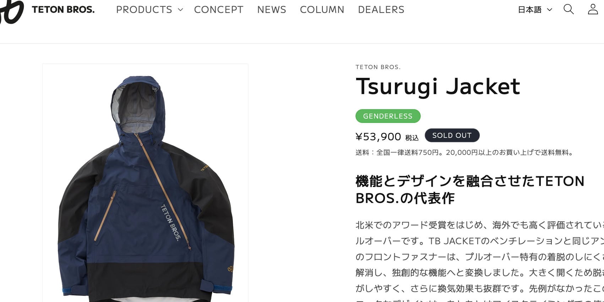Open the PRODUCTS menu
Image resolution: width=604 pixels, height=302 pixels.
tap(144, 10)
